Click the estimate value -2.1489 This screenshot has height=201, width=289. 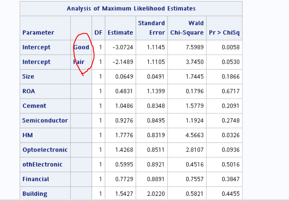click(x=123, y=62)
